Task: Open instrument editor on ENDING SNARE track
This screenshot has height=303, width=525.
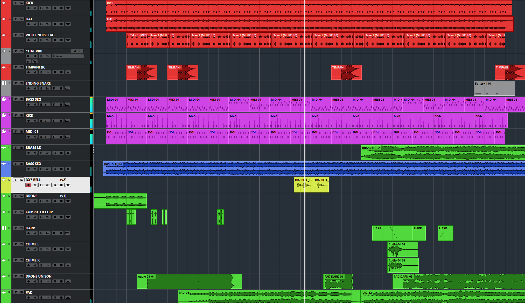Action: (48, 88)
